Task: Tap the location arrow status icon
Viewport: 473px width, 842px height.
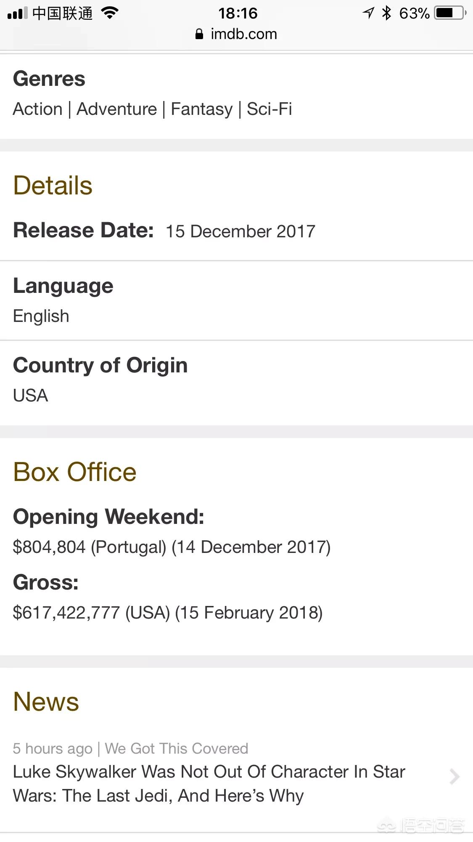Action: tap(368, 13)
